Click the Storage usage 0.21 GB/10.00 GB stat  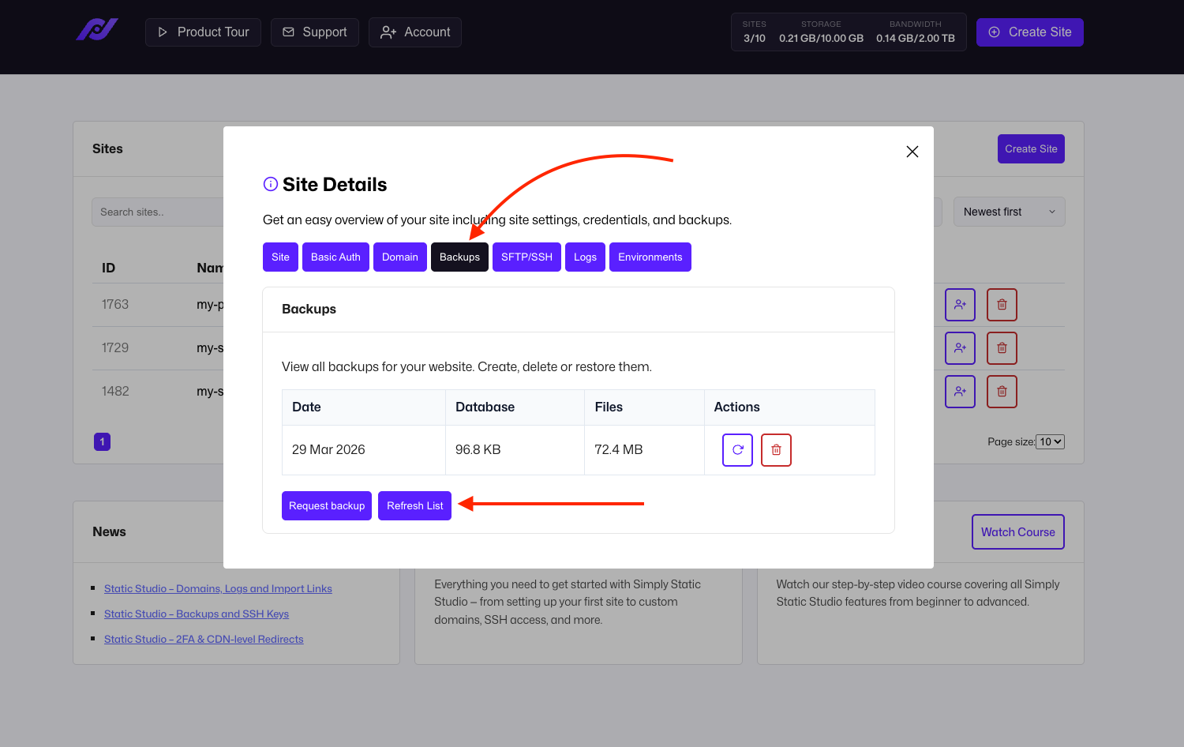pos(821,32)
